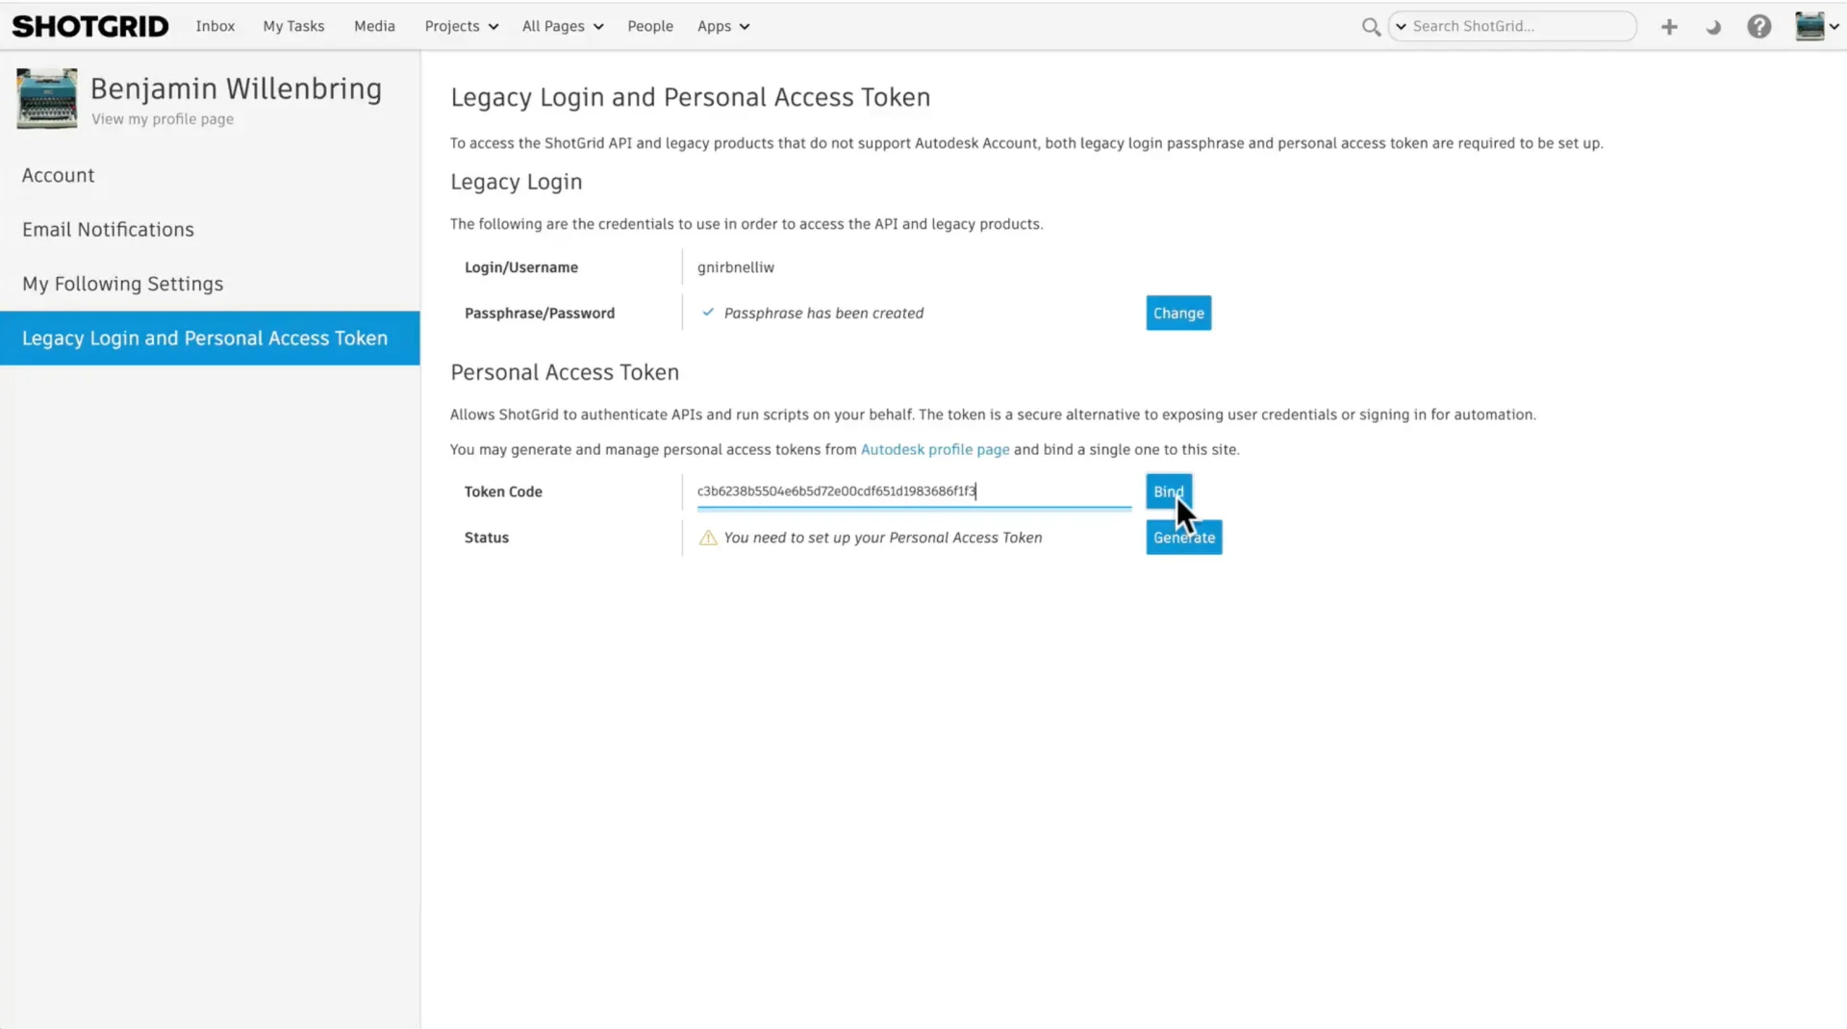Click the Benjamin Willenbring name heading
The width and height of the screenshot is (1847, 1029).
click(x=236, y=88)
